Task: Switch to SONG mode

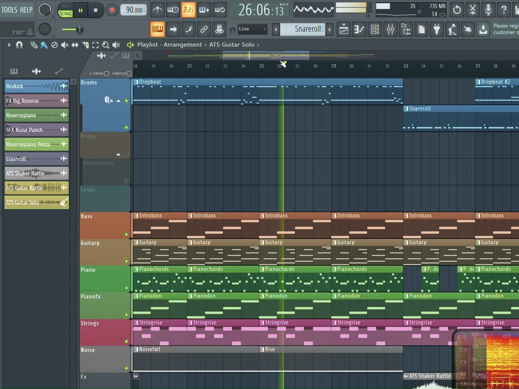Action: [x=65, y=14]
